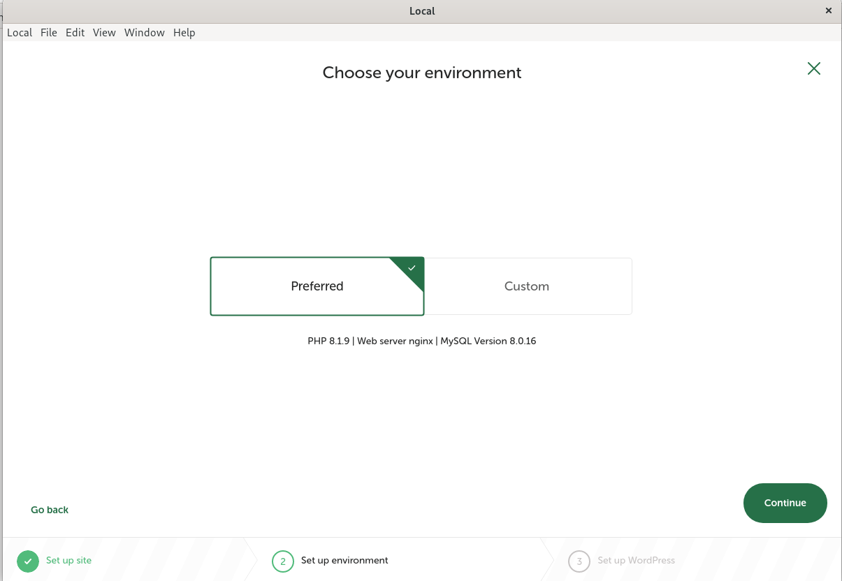Select the Preferred environment option
The image size is (842, 581).
coord(317,286)
